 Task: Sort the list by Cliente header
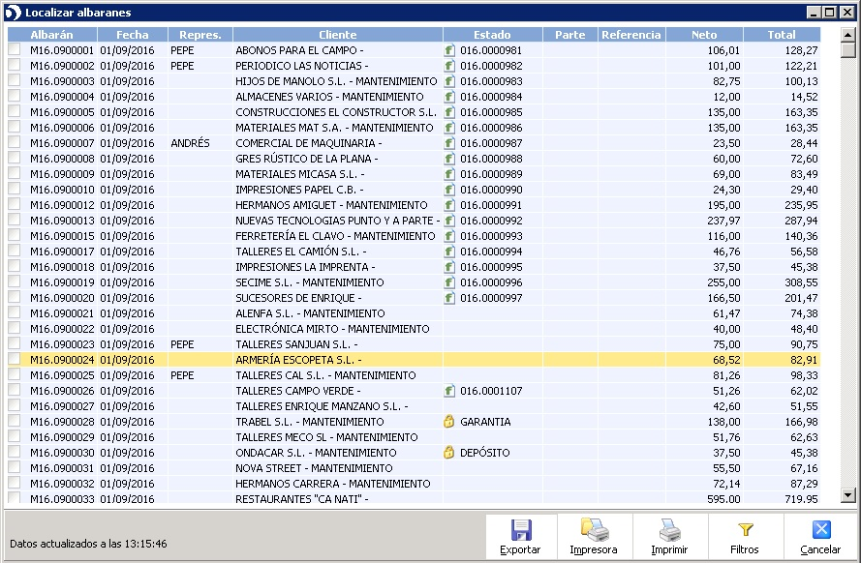[x=338, y=35]
